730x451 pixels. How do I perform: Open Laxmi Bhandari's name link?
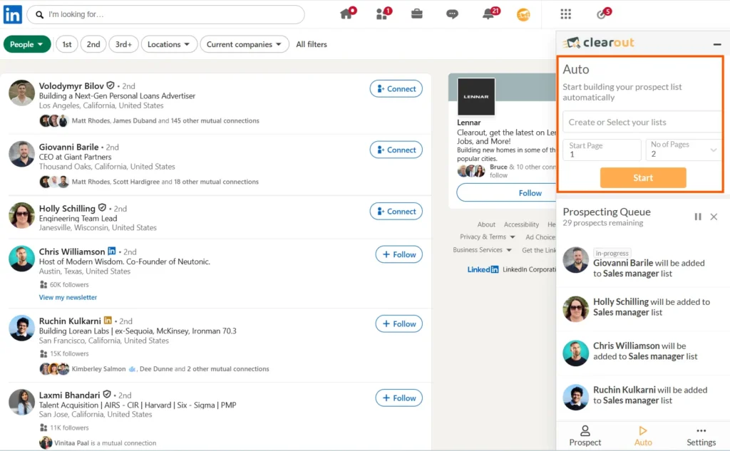69,395
